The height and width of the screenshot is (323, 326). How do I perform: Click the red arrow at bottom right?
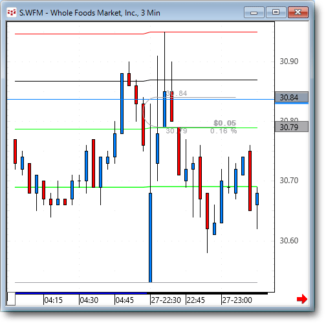click(x=302, y=299)
